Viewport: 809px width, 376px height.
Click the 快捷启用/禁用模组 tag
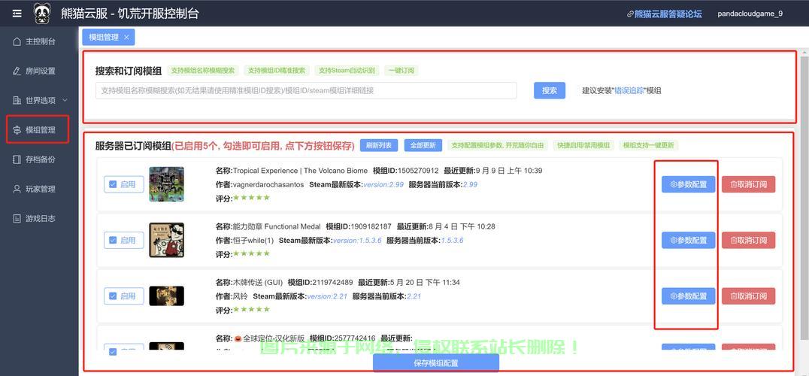(583, 145)
